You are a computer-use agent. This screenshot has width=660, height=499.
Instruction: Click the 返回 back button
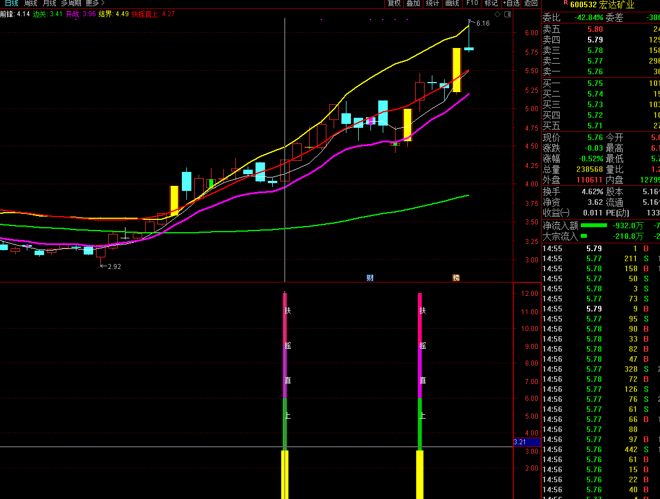pyautogui.click(x=531, y=3)
